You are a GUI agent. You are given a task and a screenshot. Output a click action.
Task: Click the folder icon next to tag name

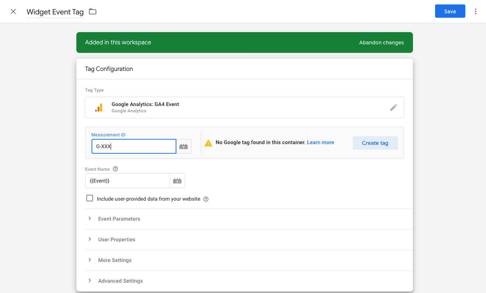[x=92, y=11]
